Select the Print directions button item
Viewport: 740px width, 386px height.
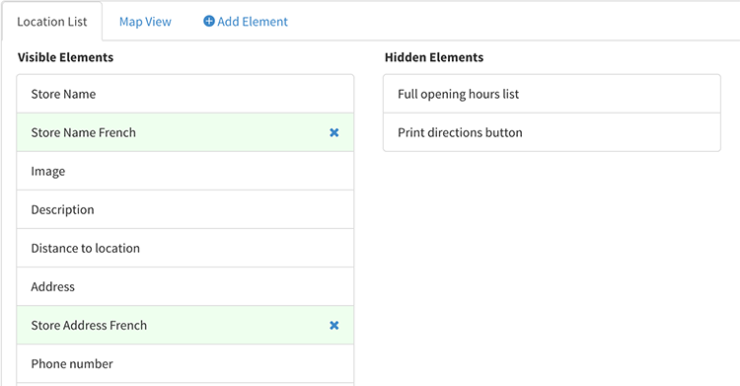(552, 132)
